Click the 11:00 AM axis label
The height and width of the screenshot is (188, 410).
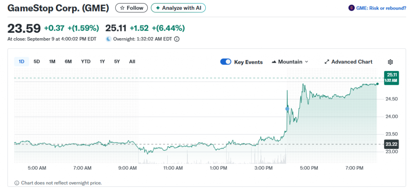point(173,168)
